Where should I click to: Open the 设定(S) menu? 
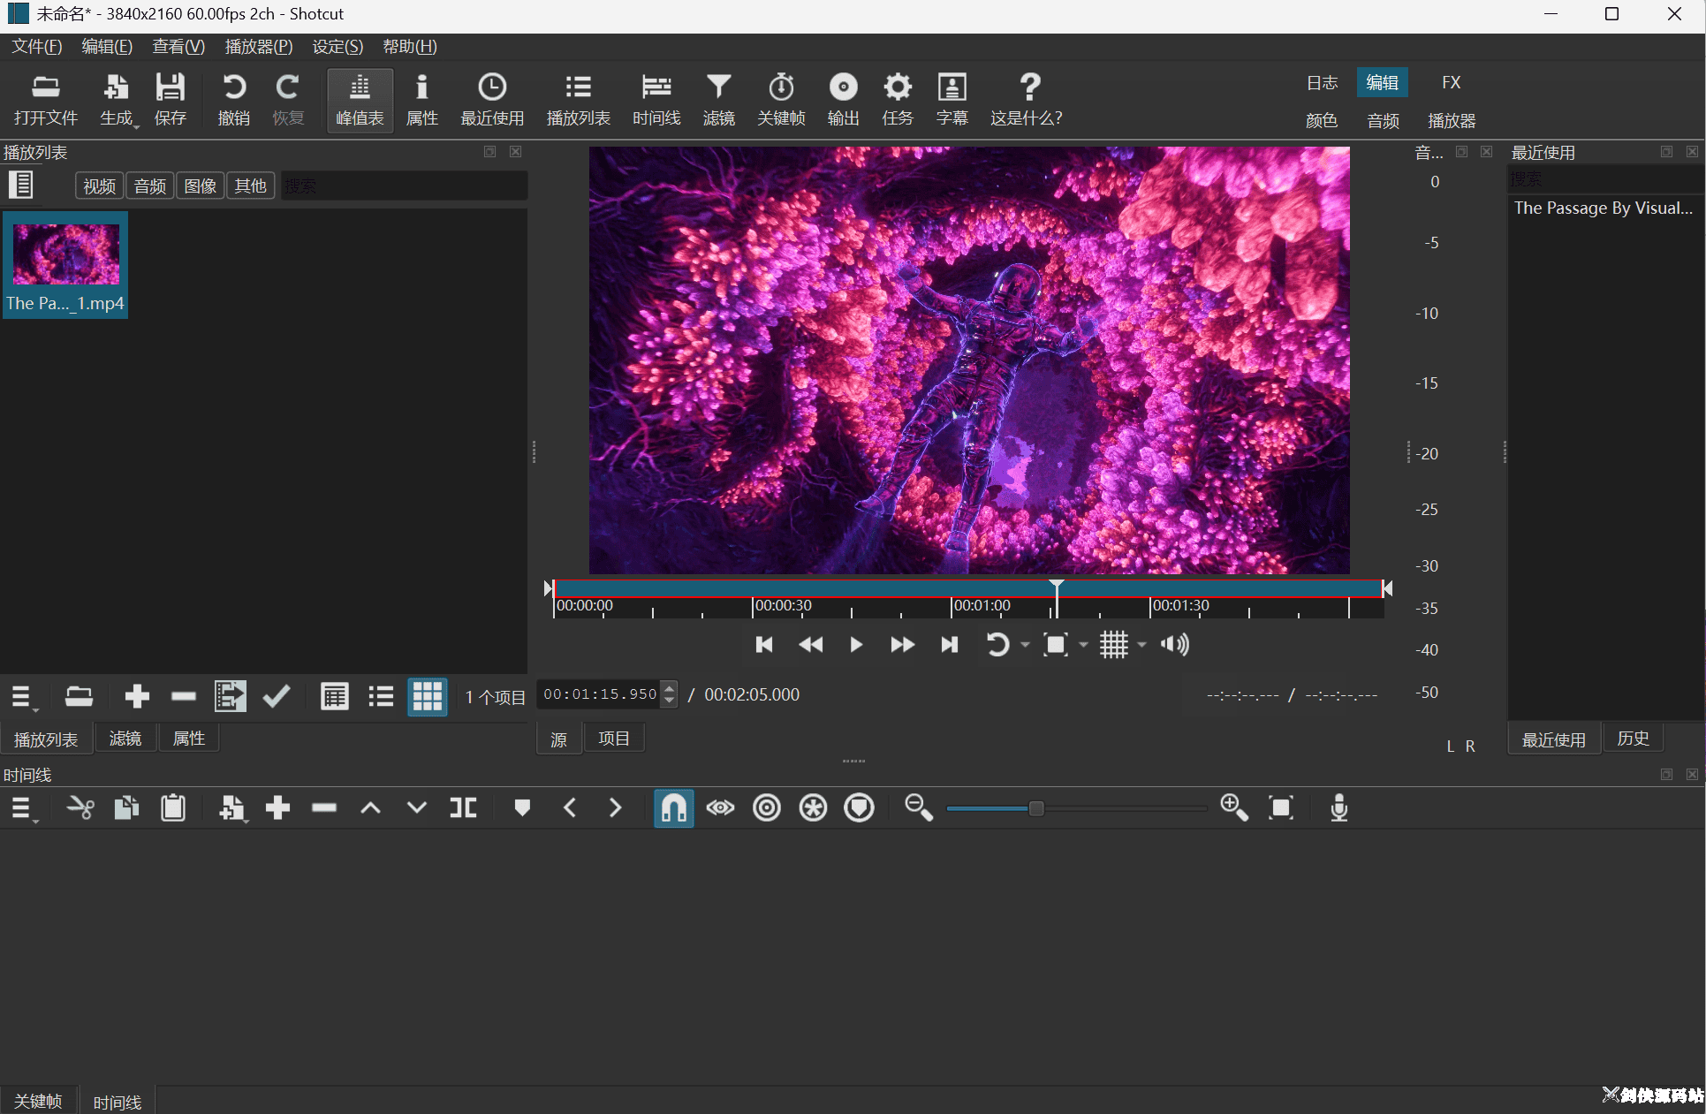pos(337,47)
